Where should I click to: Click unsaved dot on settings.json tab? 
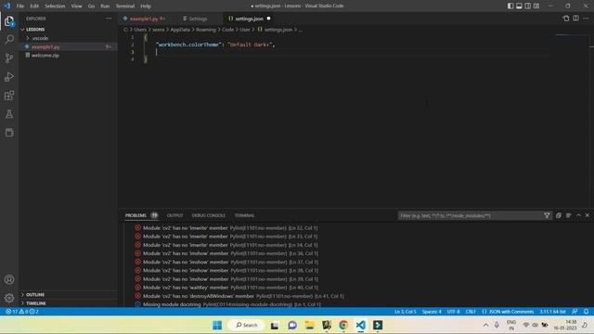click(268, 19)
